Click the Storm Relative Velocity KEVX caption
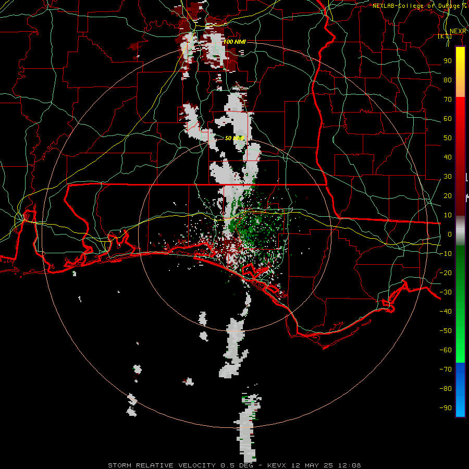469x469 pixels. click(x=234, y=465)
